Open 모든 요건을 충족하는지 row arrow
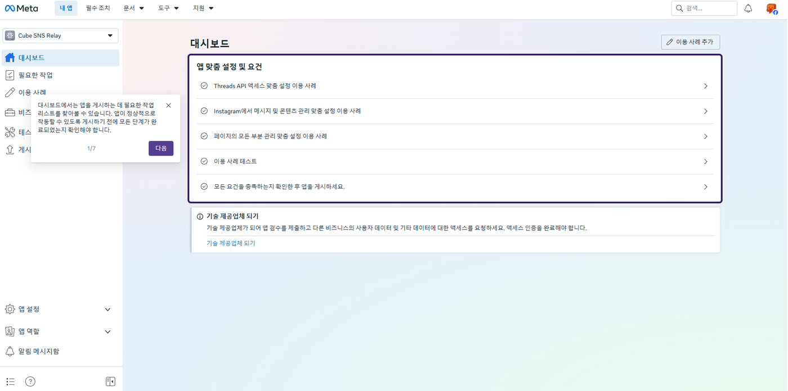Image resolution: width=788 pixels, height=391 pixels. tap(706, 187)
